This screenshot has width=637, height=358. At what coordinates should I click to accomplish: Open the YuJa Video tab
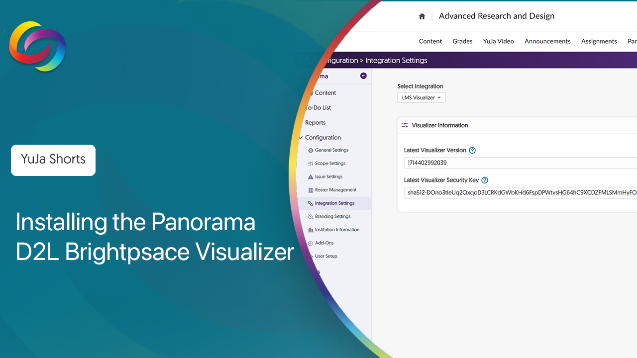click(x=499, y=41)
